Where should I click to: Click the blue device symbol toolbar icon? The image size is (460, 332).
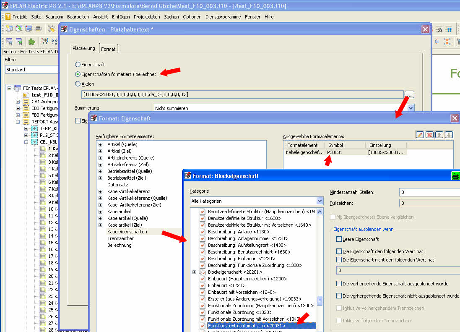437,42
